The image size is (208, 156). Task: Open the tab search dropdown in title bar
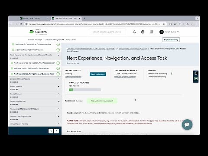[197, 18]
